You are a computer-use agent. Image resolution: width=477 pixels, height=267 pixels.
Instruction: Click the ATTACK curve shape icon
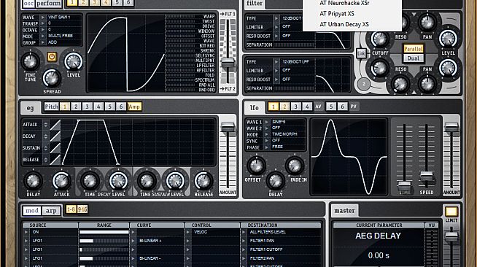[55, 125]
